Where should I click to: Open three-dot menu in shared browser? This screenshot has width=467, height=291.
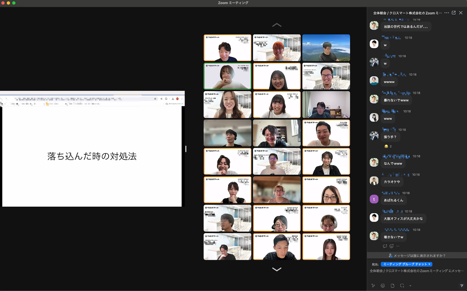pos(182,99)
